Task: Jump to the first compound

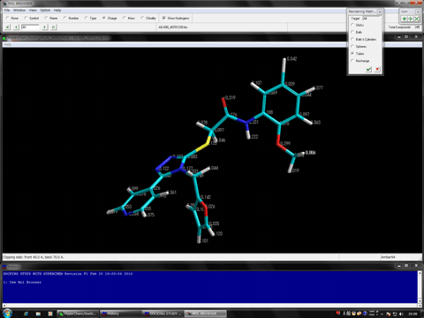Action: [x=8, y=27]
